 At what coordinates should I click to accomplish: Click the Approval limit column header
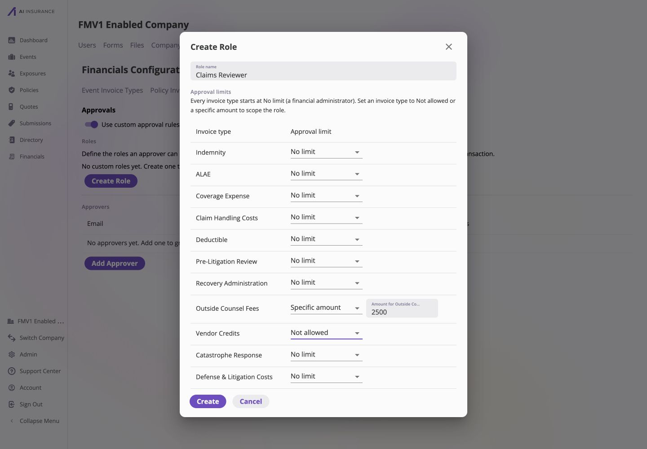311,132
